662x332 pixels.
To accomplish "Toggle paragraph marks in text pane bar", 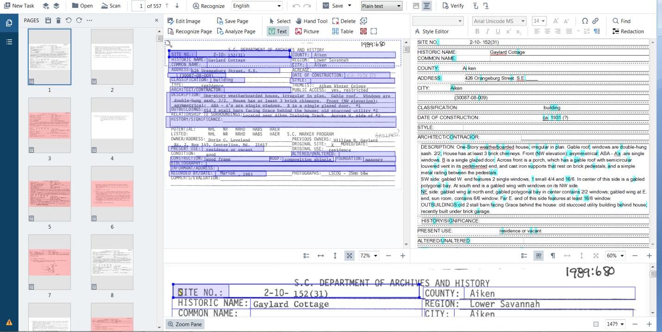I will click(553, 256).
